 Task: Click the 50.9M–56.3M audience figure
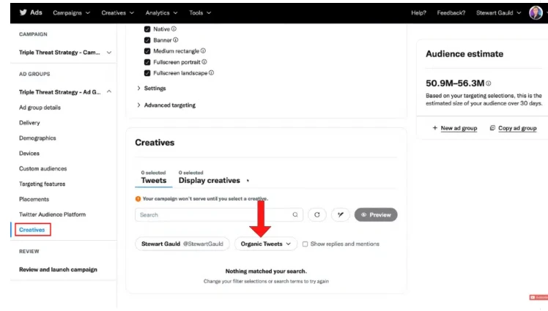455,83
